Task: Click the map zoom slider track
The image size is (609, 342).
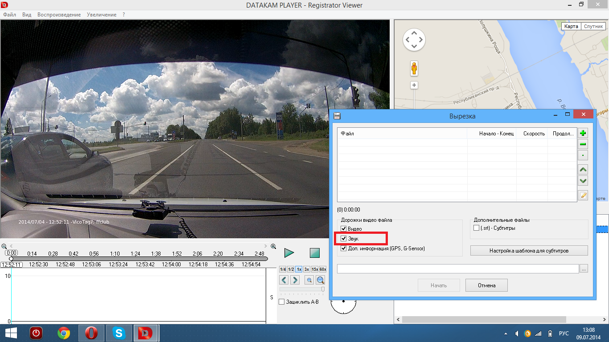Action: pyautogui.click(x=414, y=100)
